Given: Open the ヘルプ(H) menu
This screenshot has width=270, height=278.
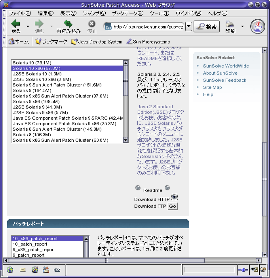Looking at the screenshot, I should tap(217, 13).
